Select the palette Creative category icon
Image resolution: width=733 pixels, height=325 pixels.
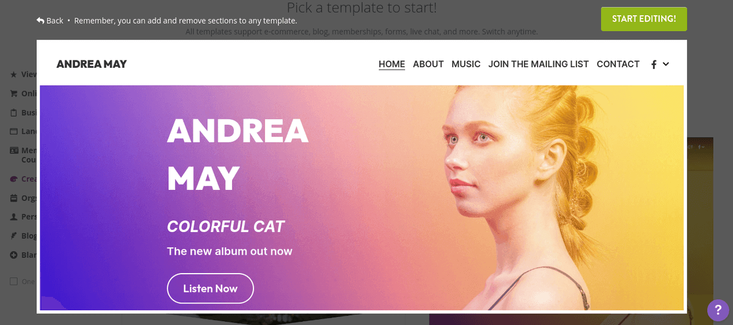coord(13,179)
